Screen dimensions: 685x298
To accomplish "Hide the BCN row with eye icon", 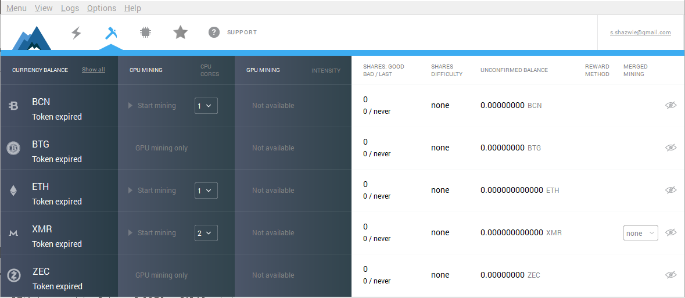I will point(670,105).
